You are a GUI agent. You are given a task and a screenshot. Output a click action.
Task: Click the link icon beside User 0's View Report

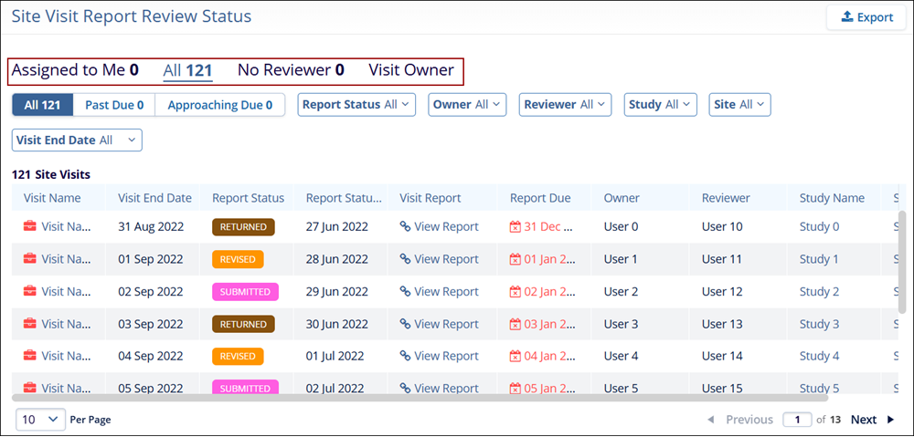pos(405,227)
